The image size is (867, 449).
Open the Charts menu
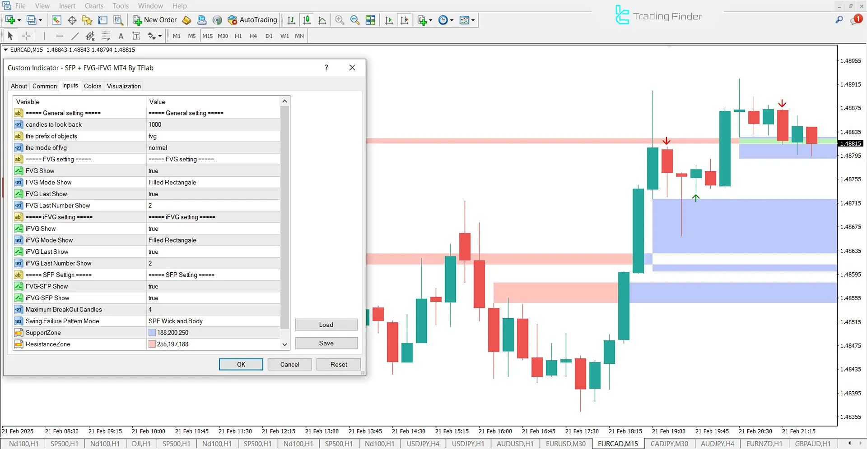(93, 6)
